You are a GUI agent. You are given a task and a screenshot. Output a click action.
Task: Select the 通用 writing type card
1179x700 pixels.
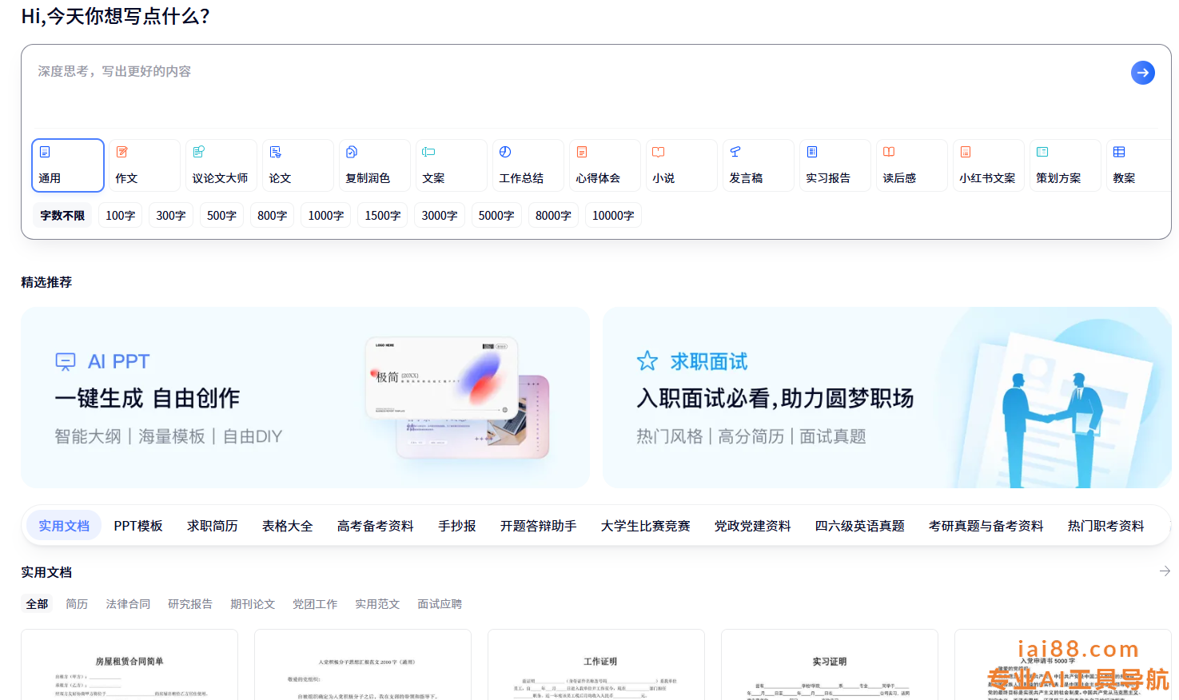tap(68, 165)
